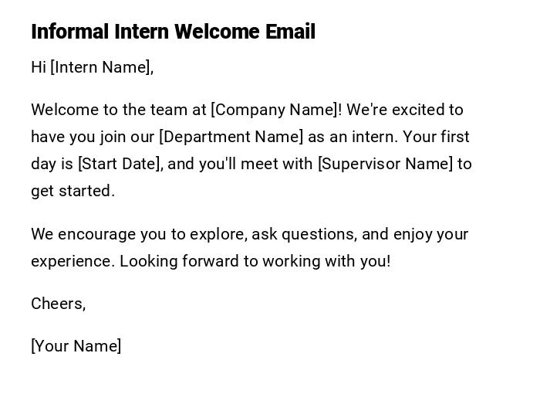This screenshot has height=394, width=540.
Task: Select the [Supervisor Name] placeholder
Action: (x=385, y=164)
